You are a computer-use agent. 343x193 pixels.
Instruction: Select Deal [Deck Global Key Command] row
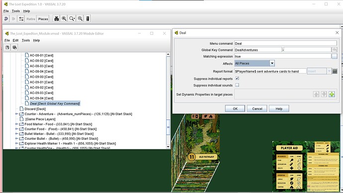(x=55, y=103)
